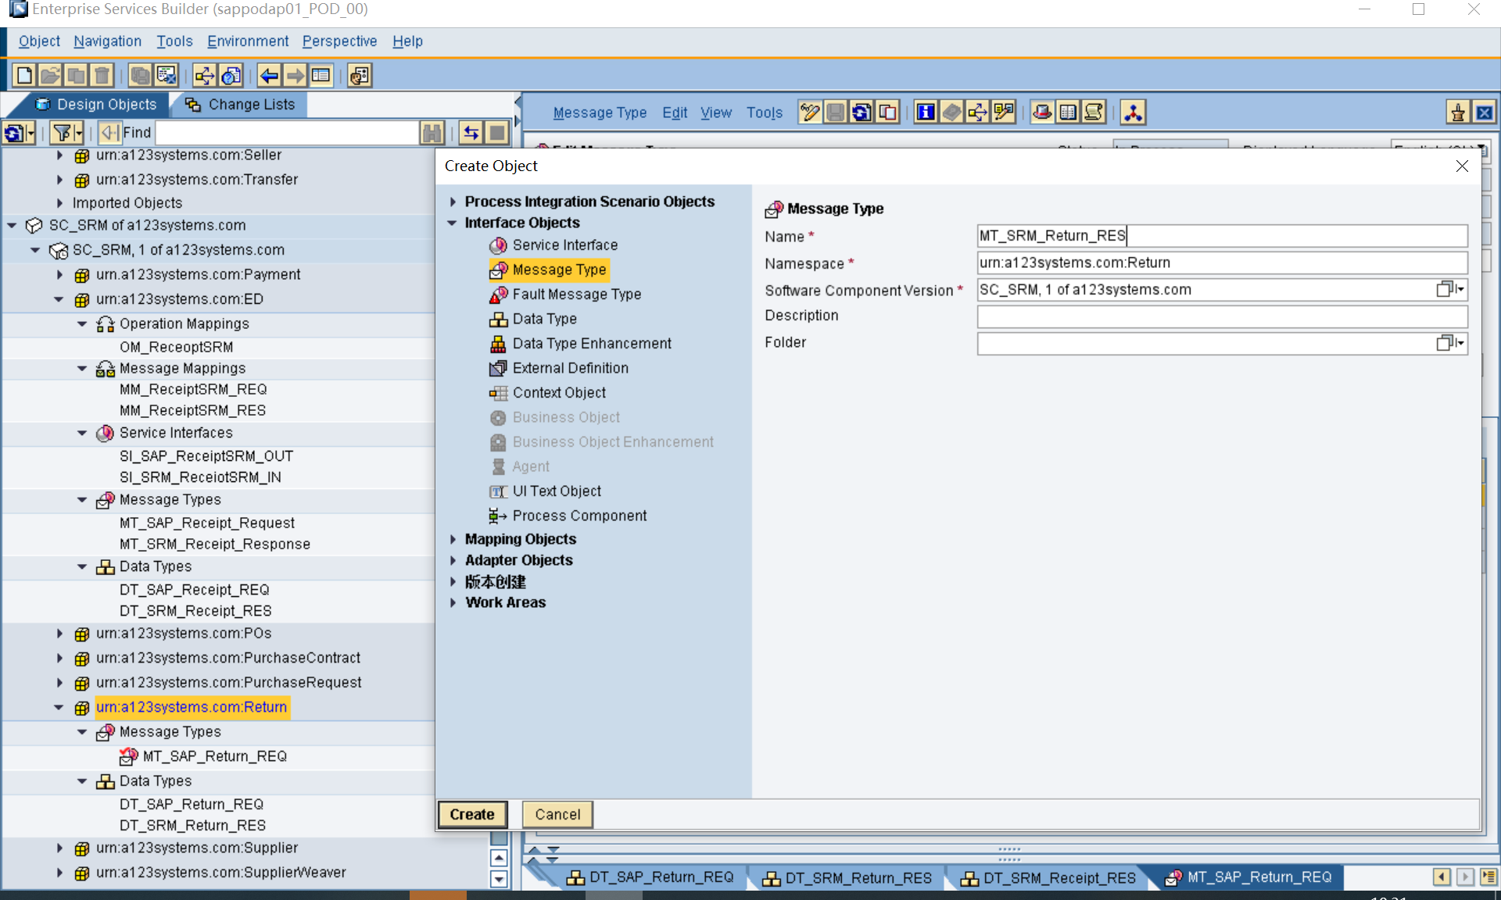The height and width of the screenshot is (900, 1501).
Task: Click the copy pages icon in editor toolbar
Action: point(887,112)
